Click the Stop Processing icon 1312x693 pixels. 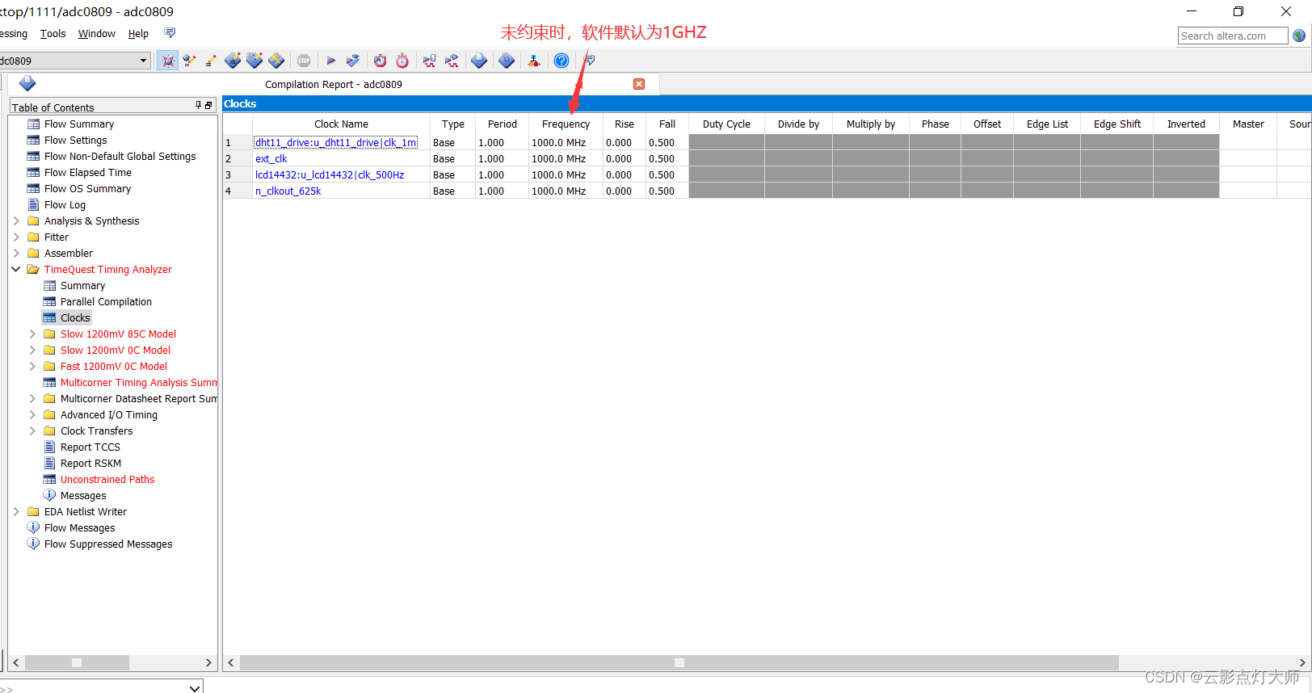pyautogui.click(x=304, y=61)
